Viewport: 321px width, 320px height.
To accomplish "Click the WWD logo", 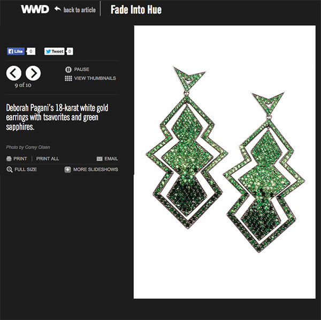I will [x=35, y=10].
